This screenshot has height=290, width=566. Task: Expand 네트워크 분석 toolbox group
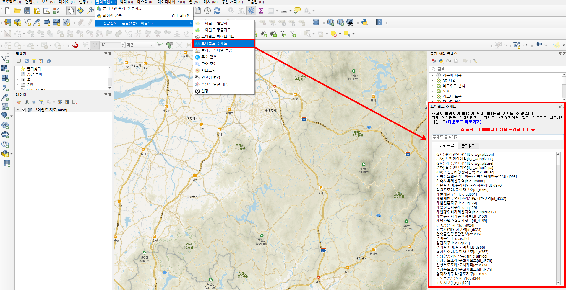click(432, 86)
